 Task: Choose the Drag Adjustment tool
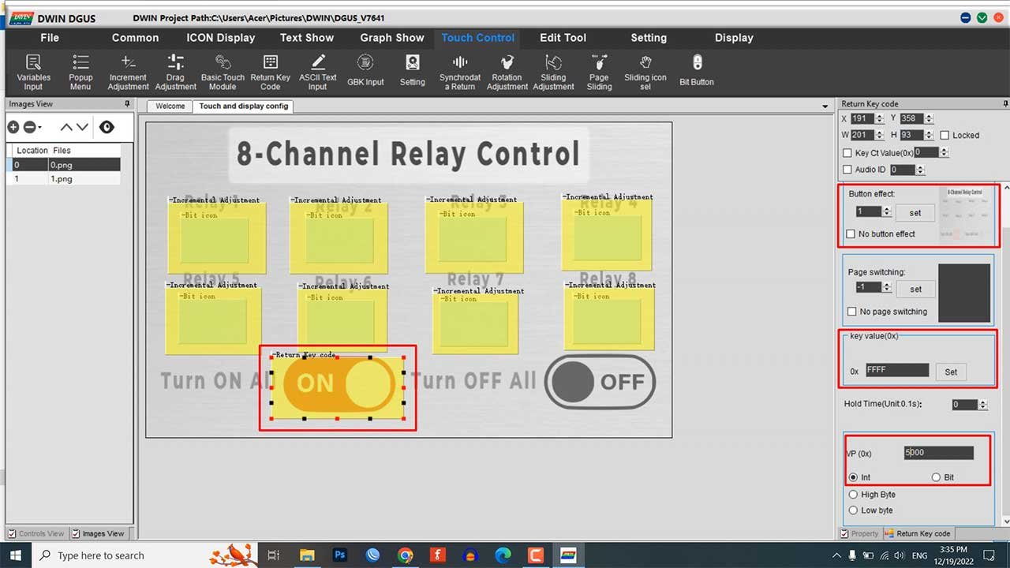pos(175,71)
